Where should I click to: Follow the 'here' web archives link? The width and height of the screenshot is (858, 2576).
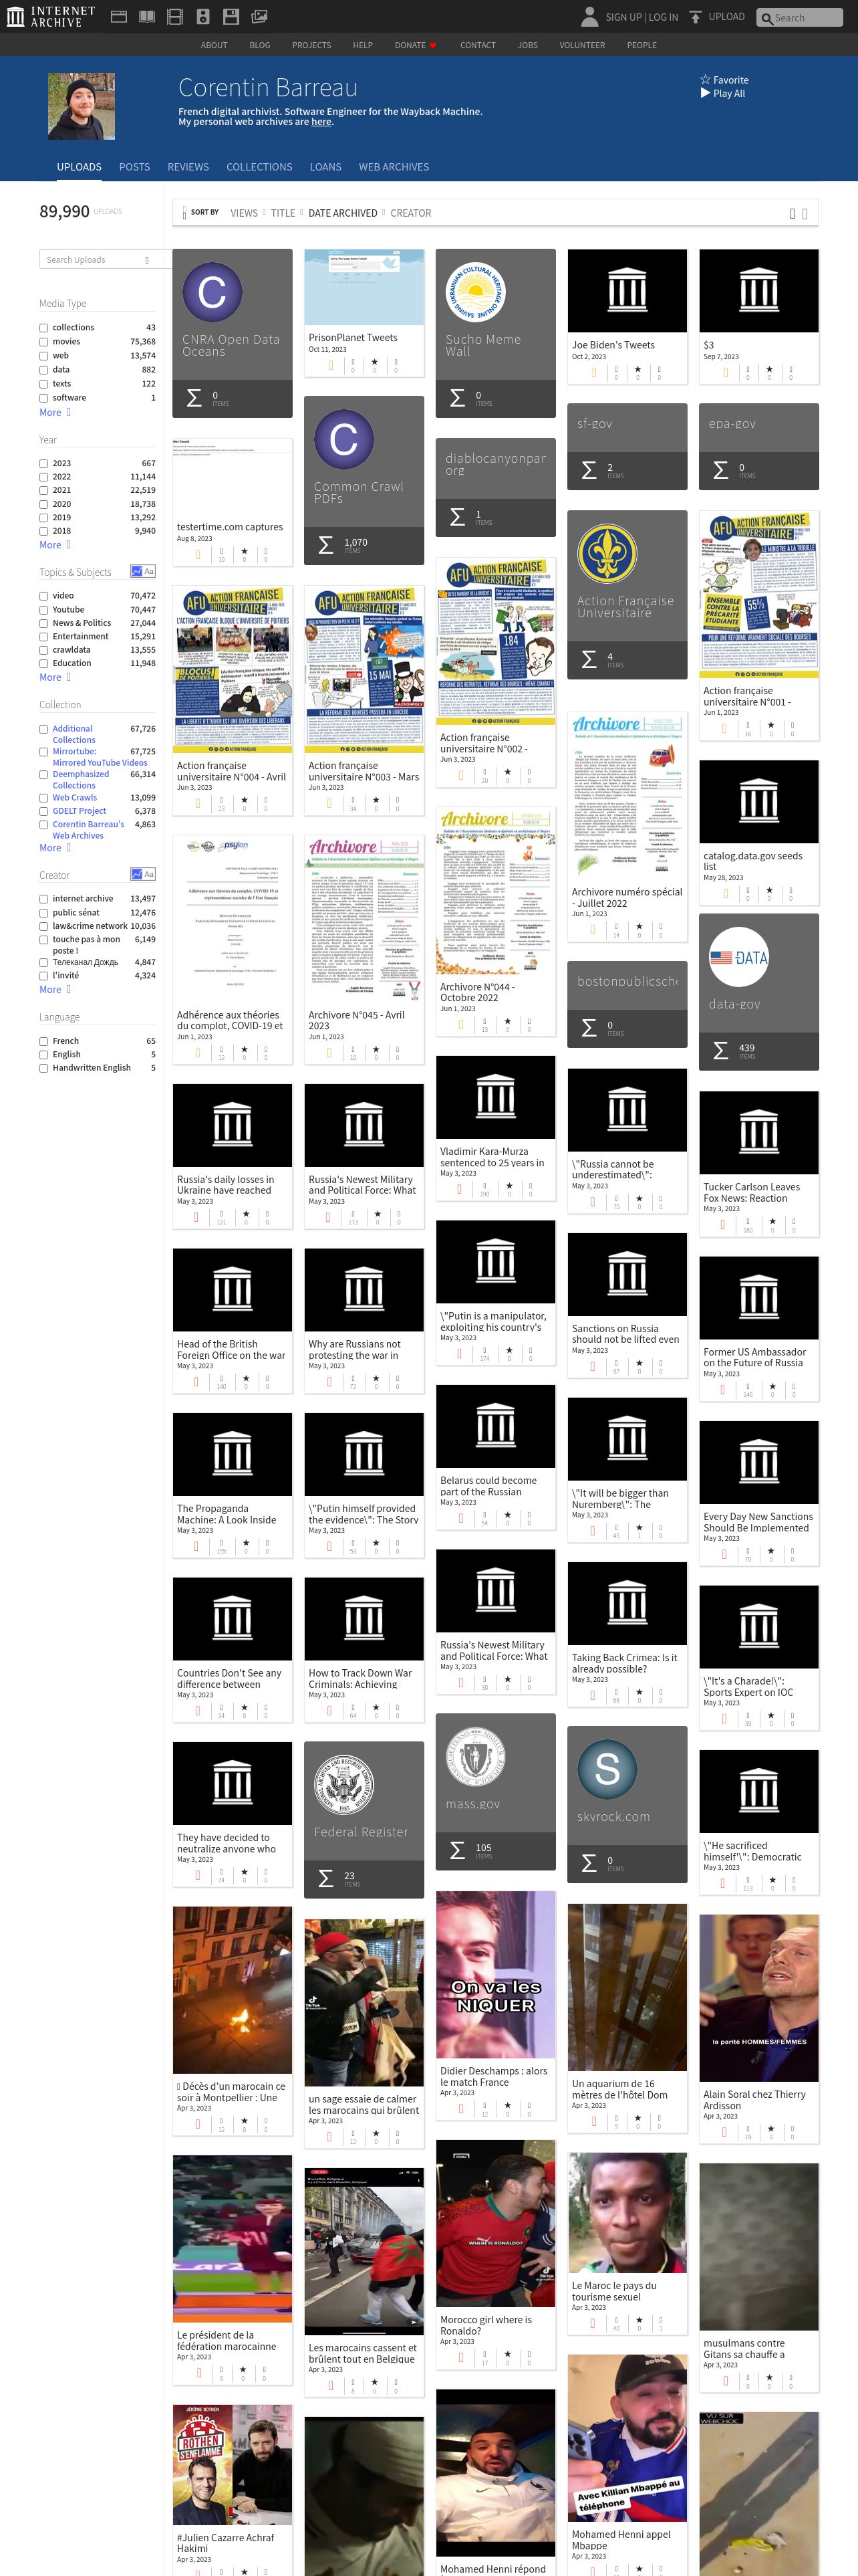click(x=321, y=122)
